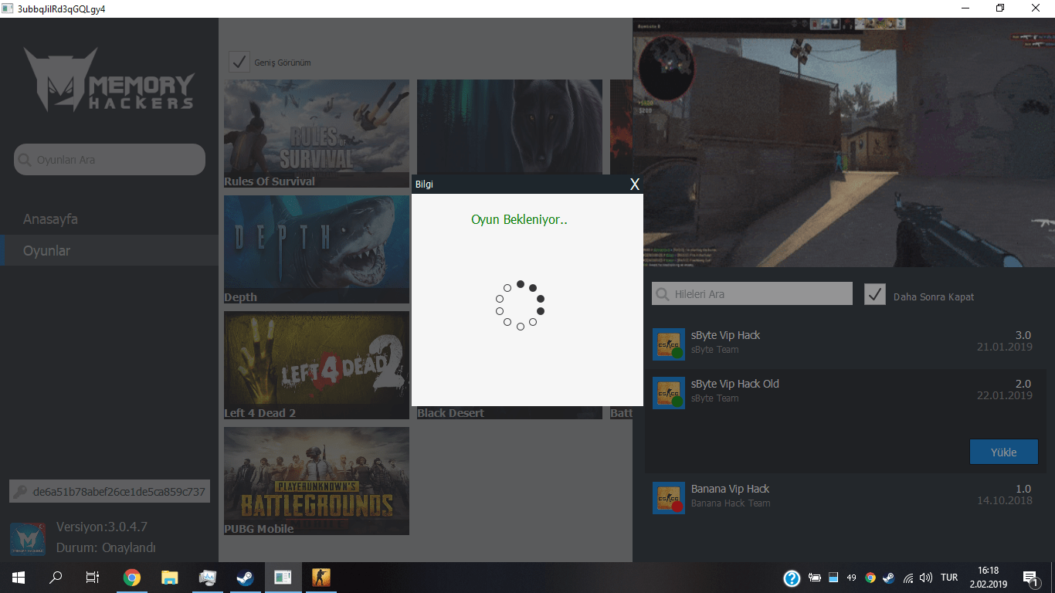The height and width of the screenshot is (593, 1055).
Task: Click the sByte Vip Hack 3.0 game icon
Action: coord(668,344)
